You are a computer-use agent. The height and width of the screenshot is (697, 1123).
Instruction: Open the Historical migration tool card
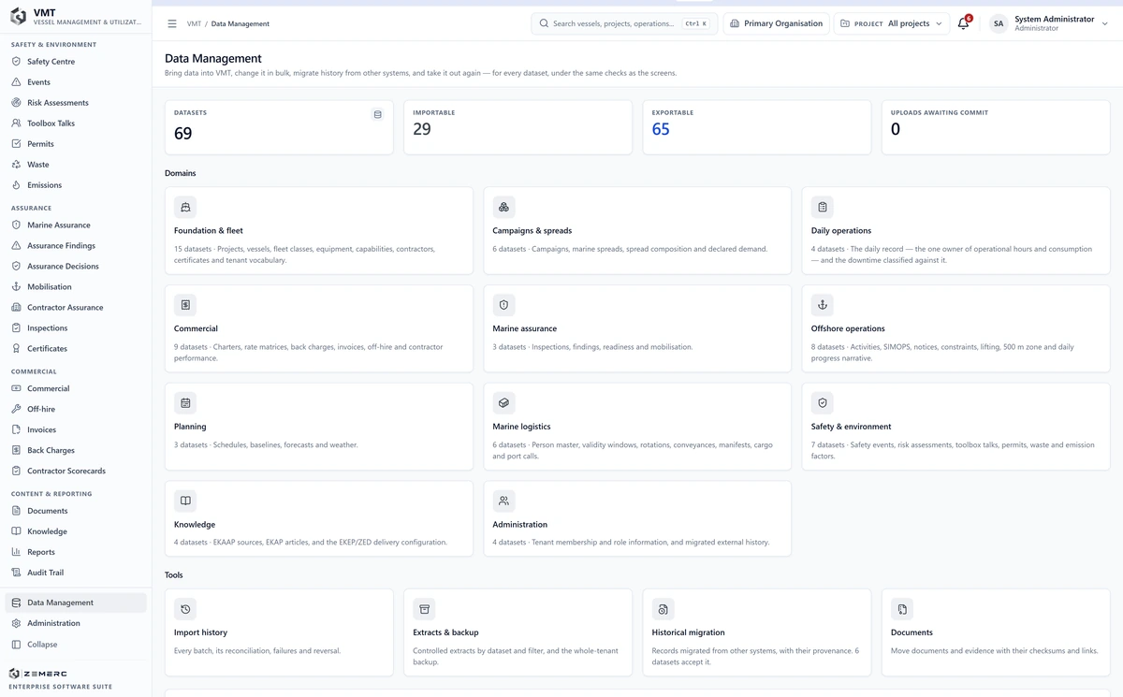pyautogui.click(x=757, y=632)
